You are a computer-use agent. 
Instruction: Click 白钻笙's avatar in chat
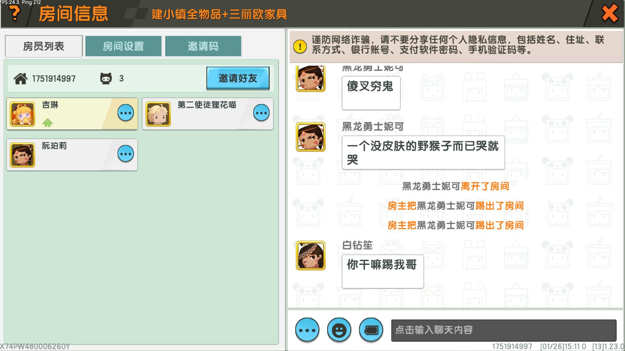(x=310, y=255)
